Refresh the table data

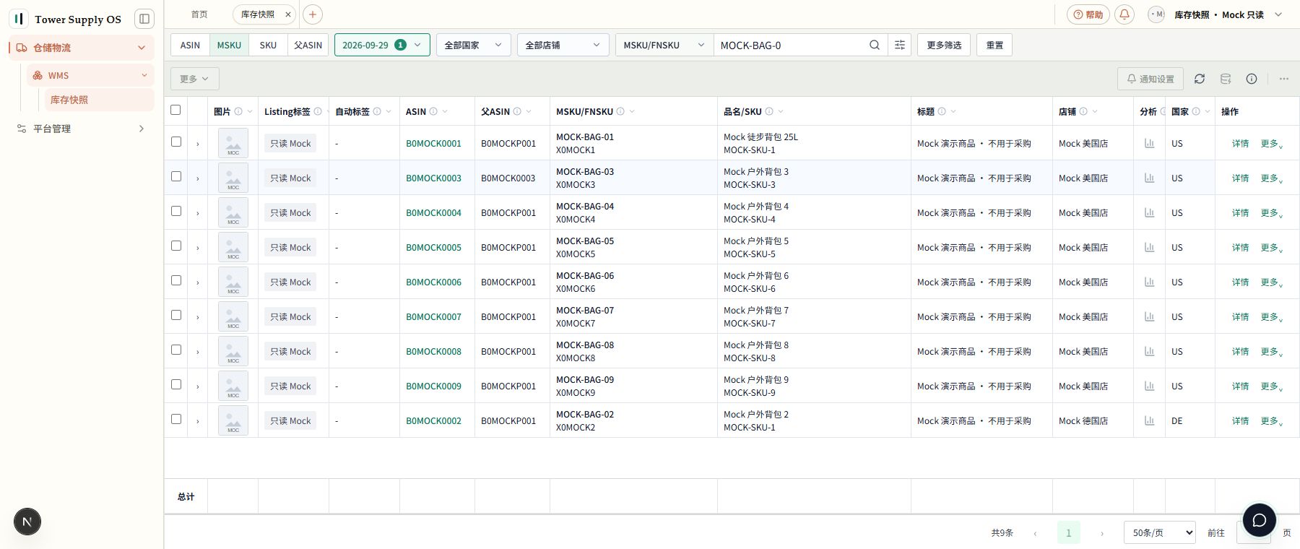(x=1200, y=79)
